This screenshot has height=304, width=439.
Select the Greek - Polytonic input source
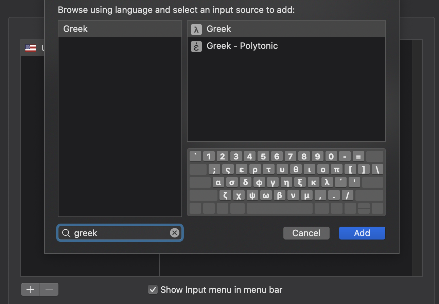[x=286, y=46]
